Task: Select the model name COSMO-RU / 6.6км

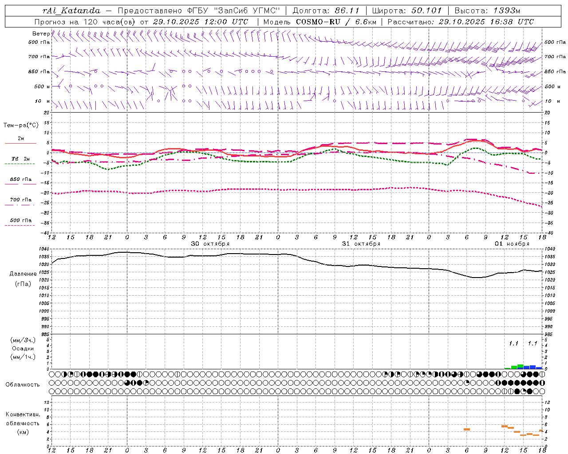Action: coord(336,22)
